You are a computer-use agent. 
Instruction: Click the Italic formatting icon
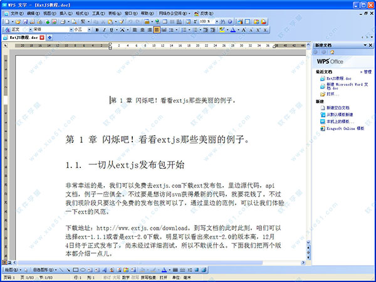pyautogui.click(x=104, y=29)
